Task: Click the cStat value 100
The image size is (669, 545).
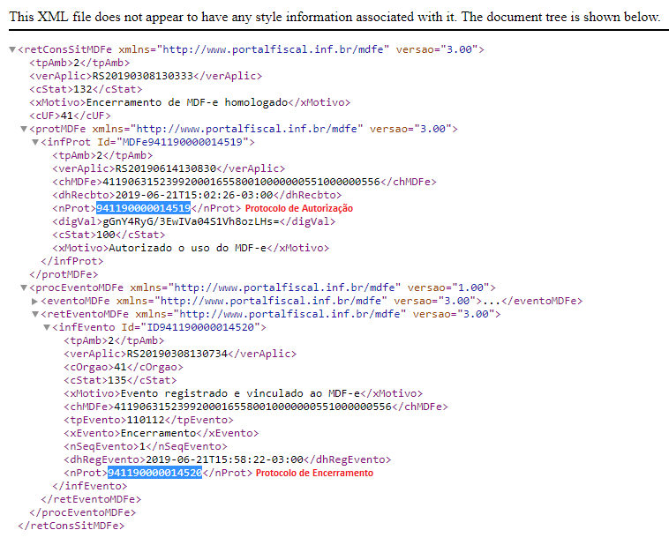Action: click(106, 235)
